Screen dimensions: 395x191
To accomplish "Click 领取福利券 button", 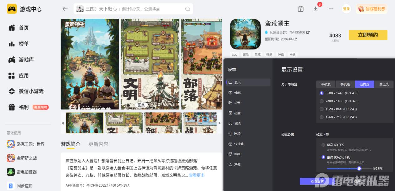I will click(372, 9).
